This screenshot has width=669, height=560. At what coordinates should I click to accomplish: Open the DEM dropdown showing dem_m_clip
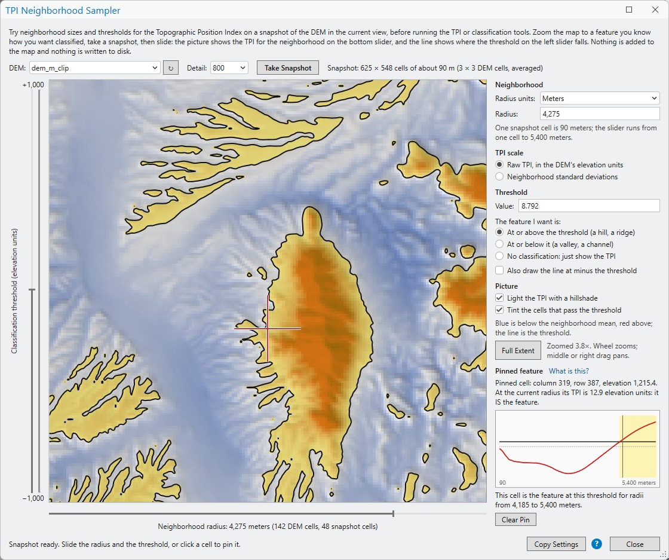coord(95,68)
